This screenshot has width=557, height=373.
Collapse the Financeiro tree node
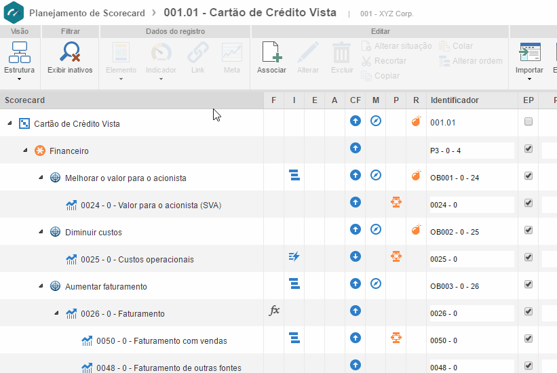(x=25, y=151)
